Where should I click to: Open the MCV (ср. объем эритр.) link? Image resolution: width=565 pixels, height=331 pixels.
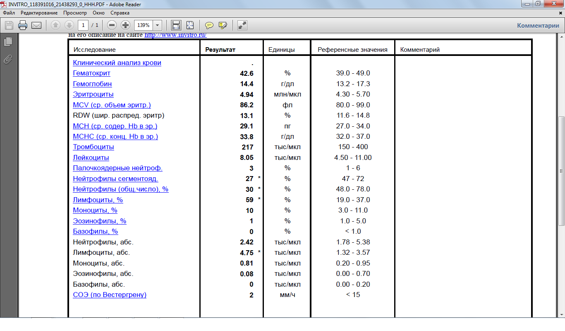click(x=112, y=105)
